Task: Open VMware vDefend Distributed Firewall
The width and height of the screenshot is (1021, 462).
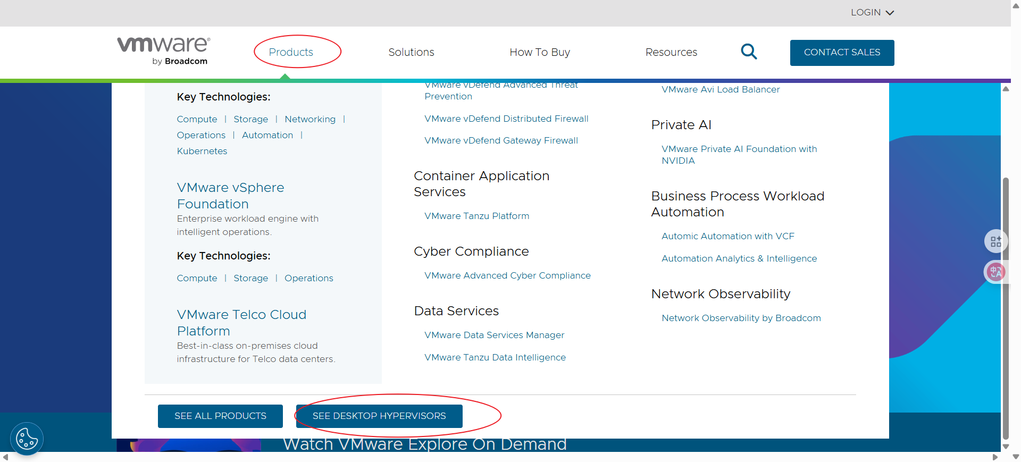Action: [x=506, y=119]
